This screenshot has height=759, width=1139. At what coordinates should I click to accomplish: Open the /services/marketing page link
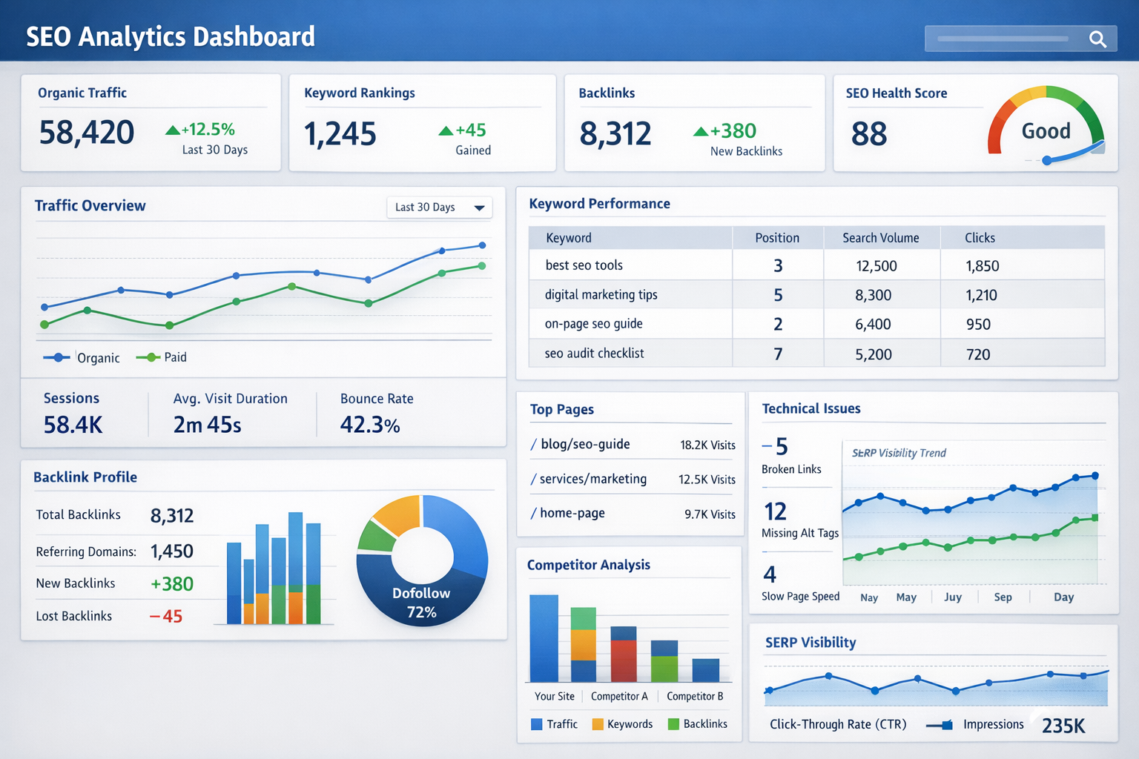pos(592,479)
